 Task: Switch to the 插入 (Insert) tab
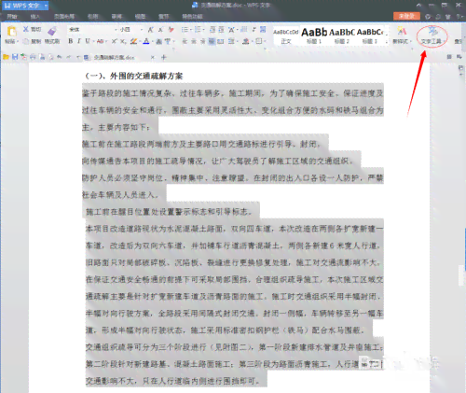35,17
